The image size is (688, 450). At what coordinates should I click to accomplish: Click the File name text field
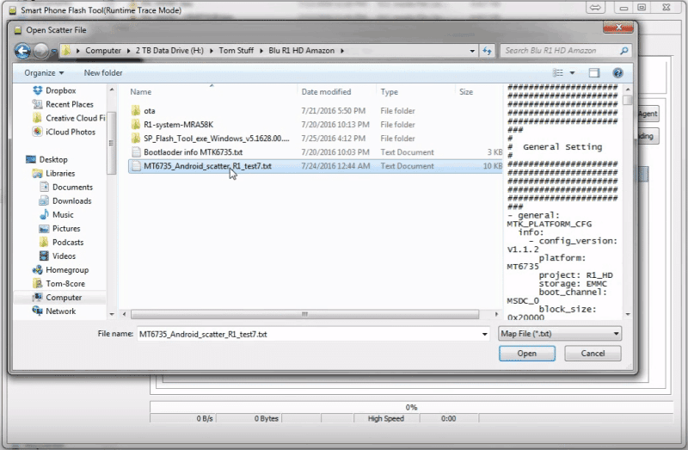[x=313, y=334]
